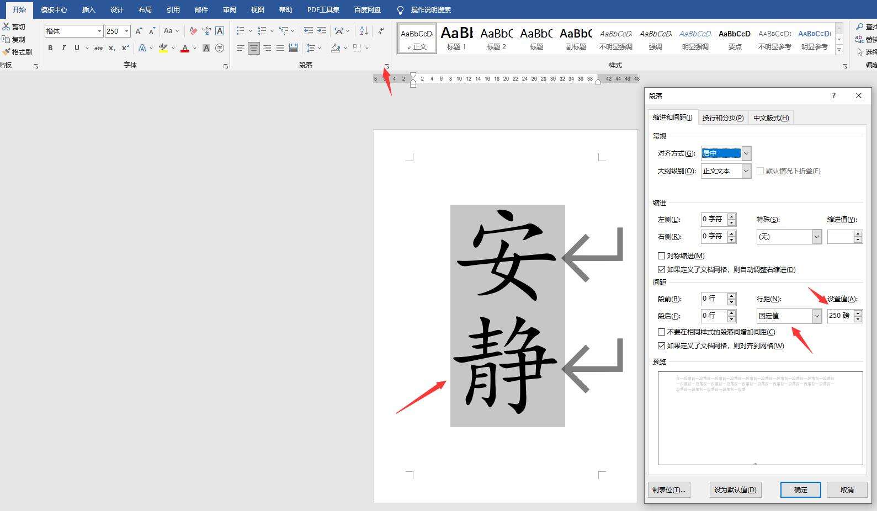Open line spacing ribbon dropdown
Image resolution: width=877 pixels, height=511 pixels.
point(313,48)
